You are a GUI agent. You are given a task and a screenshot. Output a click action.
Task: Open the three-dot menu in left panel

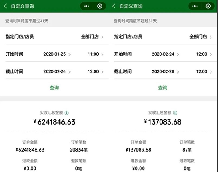pyautogui.click(x=86, y=6)
